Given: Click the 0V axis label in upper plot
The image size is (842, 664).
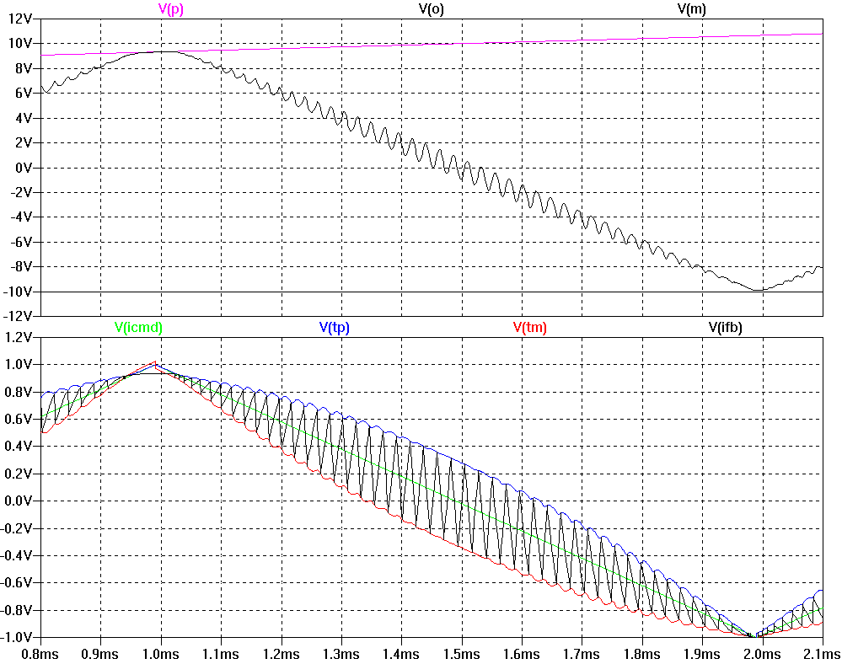Looking at the screenshot, I should [x=24, y=168].
